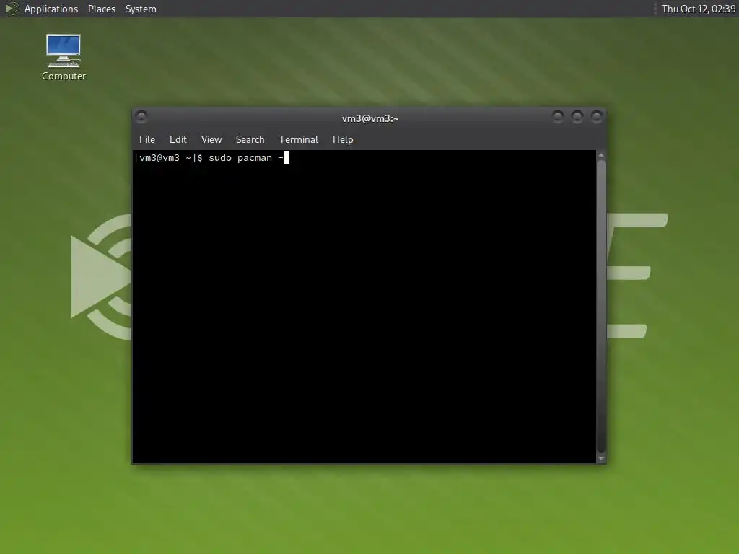The image size is (739, 554).
Task: Click the terminal window menu button at the title bar's left
Action: (141, 116)
